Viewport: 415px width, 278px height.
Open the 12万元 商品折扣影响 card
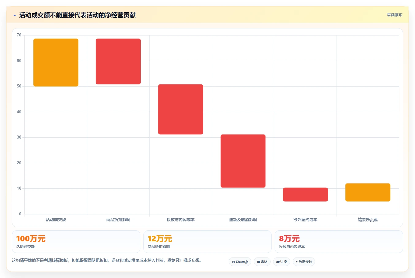[207, 242]
